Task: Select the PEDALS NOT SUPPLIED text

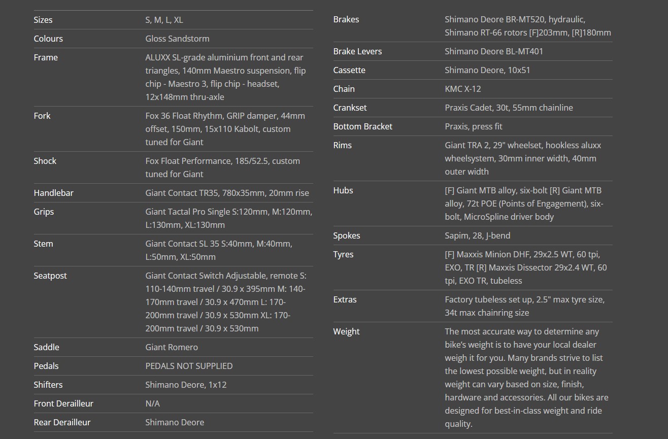Action: click(189, 366)
